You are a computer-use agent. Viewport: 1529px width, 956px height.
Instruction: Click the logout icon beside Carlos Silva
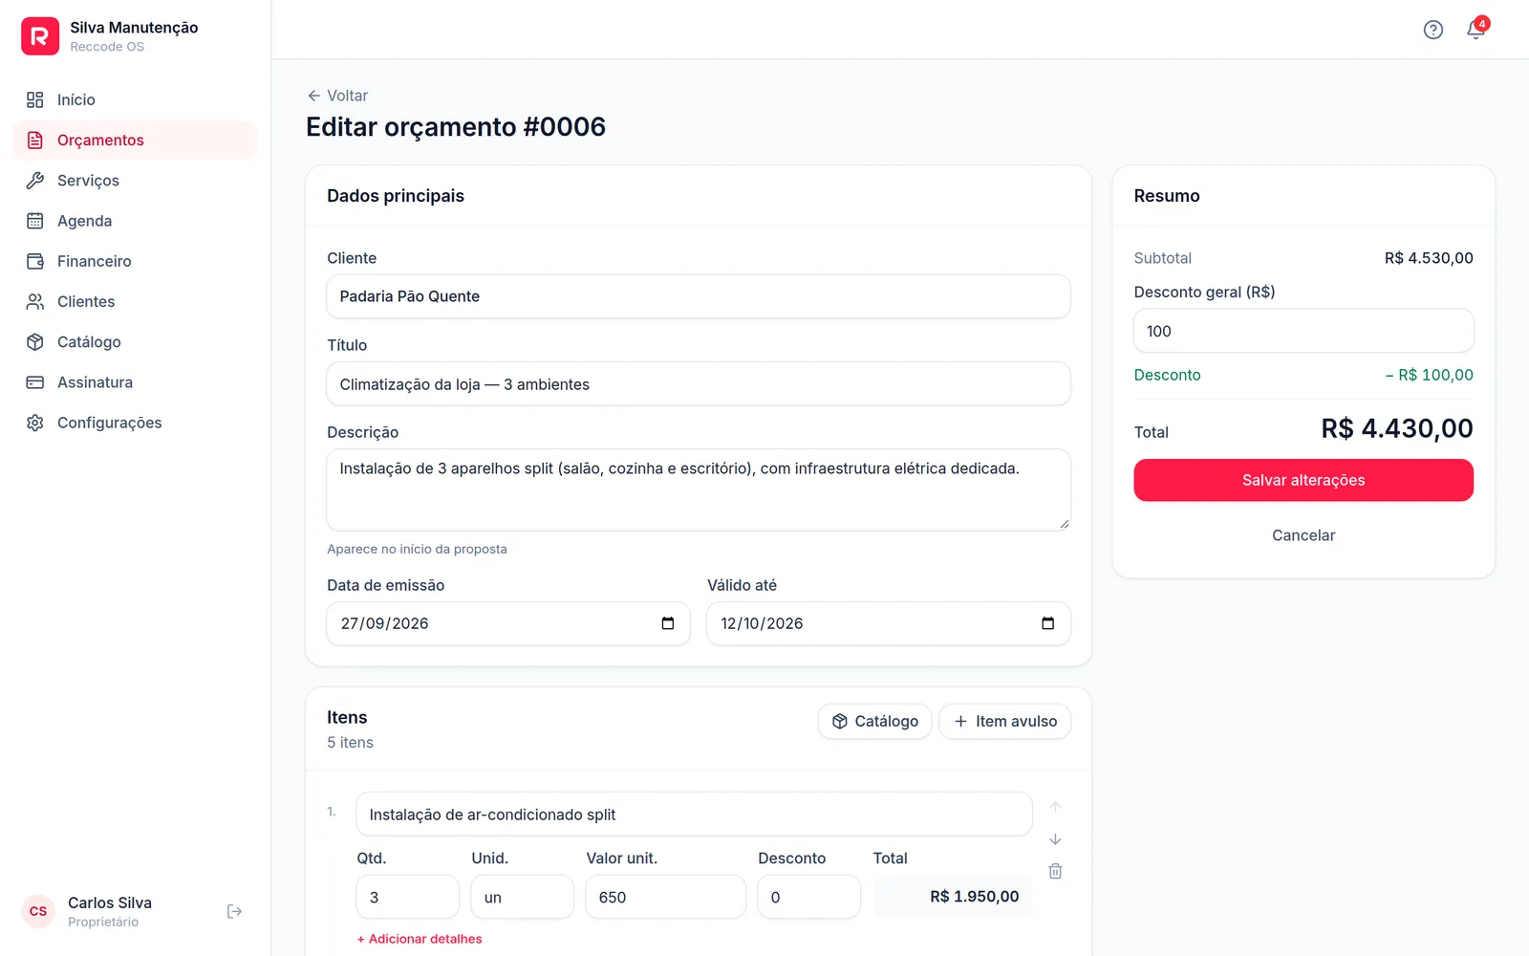point(234,911)
